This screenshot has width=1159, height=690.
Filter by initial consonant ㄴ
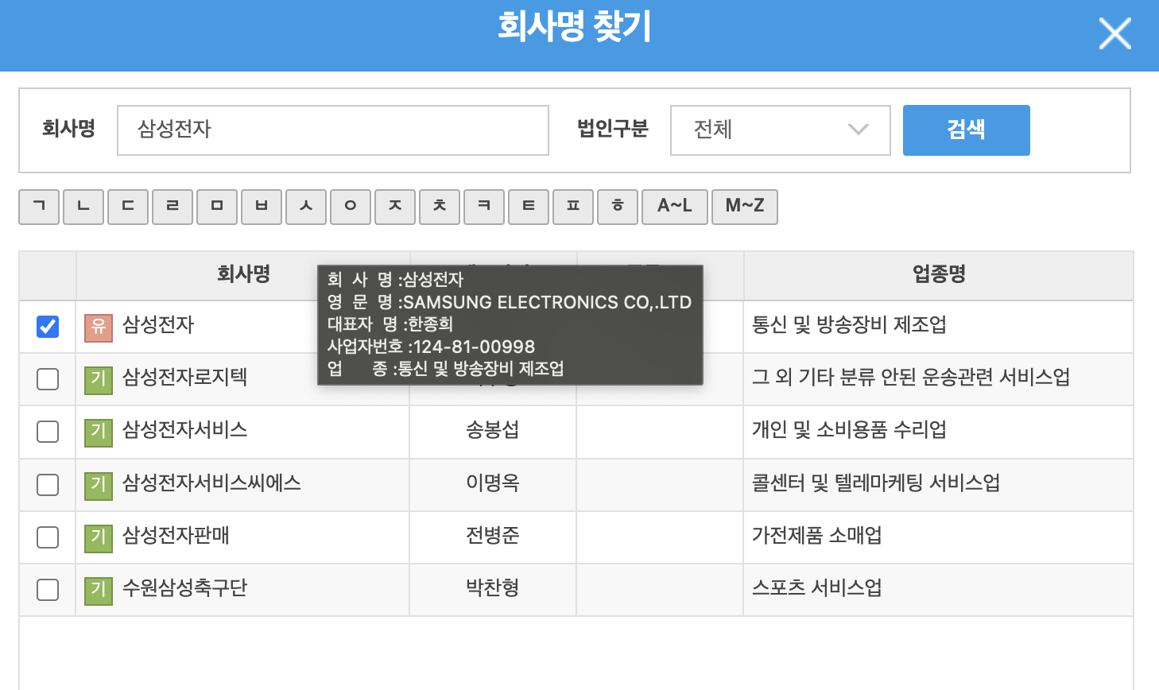pos(83,207)
